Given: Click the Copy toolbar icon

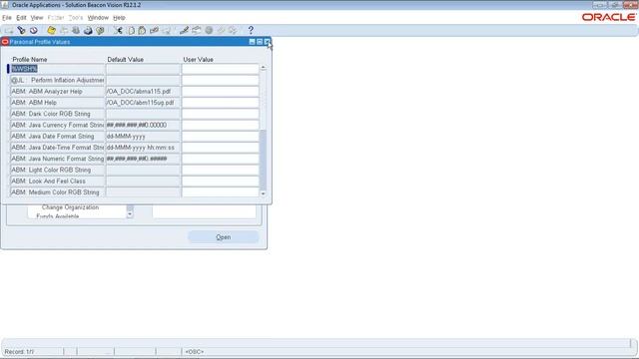Looking at the screenshot, I should click(131, 31).
